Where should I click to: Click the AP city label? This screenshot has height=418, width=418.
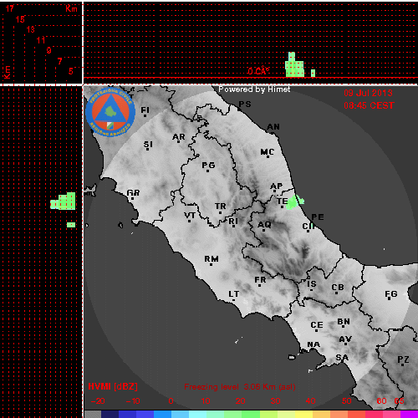point(277,186)
